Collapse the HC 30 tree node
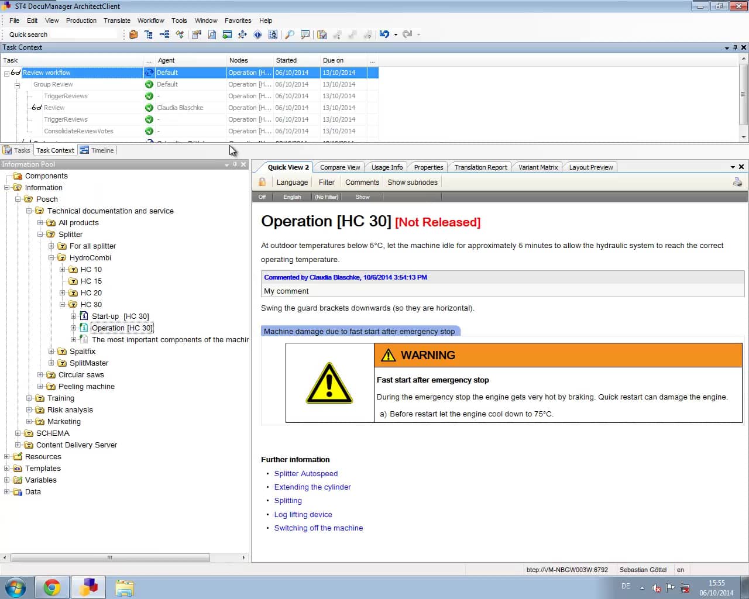This screenshot has width=749, height=599. [63, 305]
